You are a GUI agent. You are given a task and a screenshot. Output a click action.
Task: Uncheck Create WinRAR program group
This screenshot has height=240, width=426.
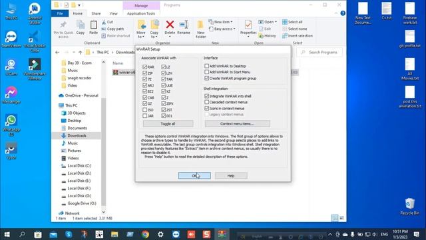coord(207,78)
